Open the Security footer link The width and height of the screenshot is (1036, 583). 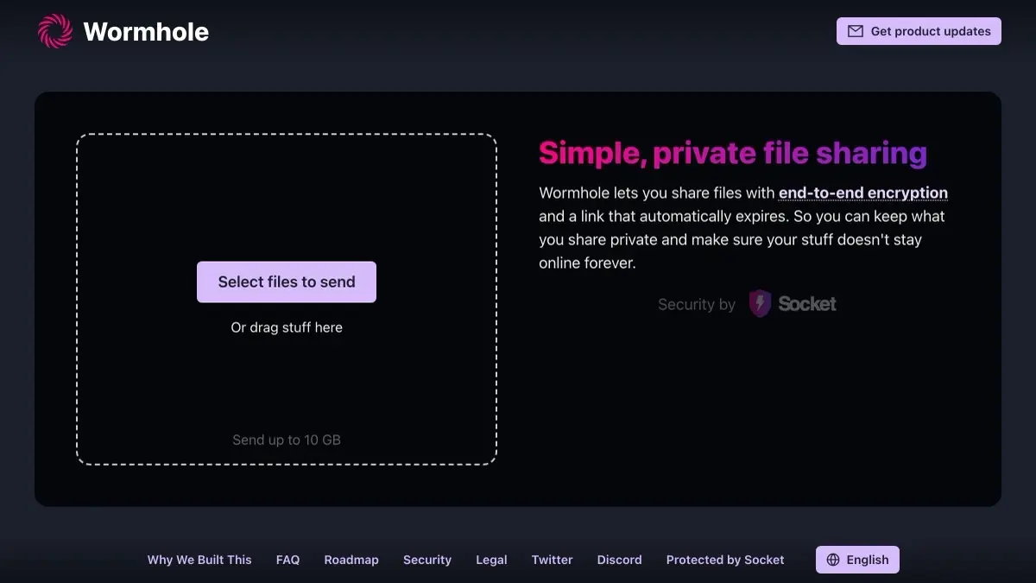click(427, 560)
